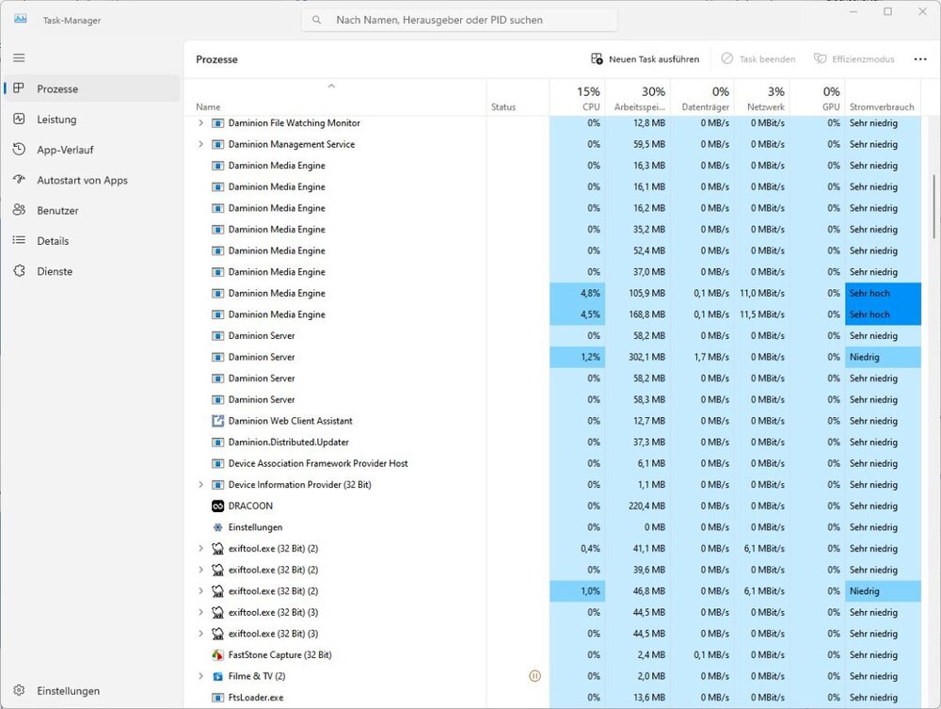Click the FastStone Capture process icon

click(217, 655)
